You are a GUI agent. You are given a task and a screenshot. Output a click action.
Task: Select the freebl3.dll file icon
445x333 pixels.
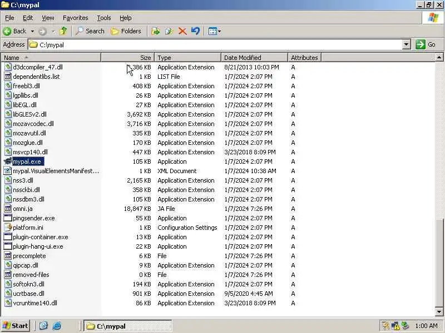click(x=8, y=86)
